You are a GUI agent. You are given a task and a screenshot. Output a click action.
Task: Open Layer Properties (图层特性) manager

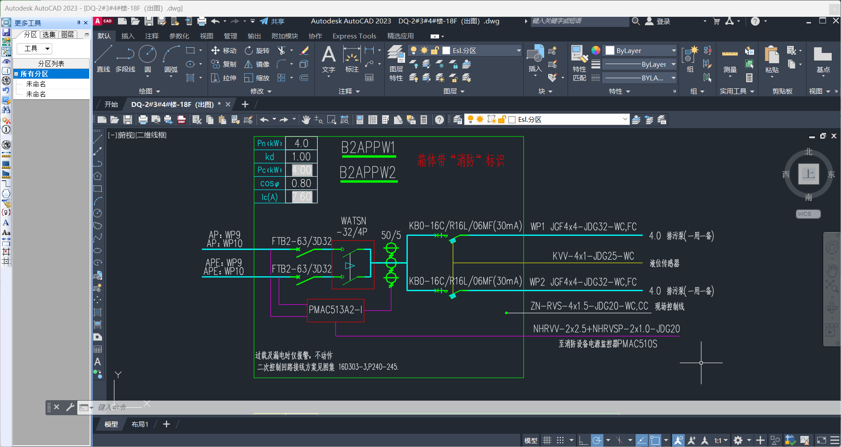point(396,63)
